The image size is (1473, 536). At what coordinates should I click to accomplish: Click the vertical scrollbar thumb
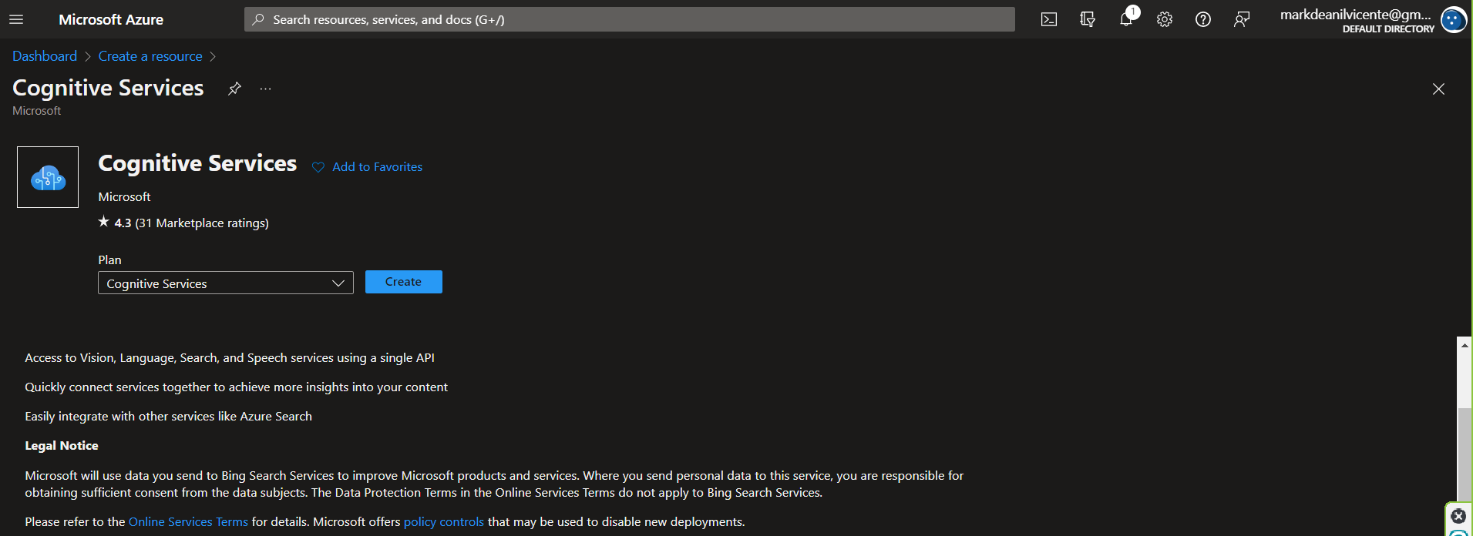[x=1465, y=454]
